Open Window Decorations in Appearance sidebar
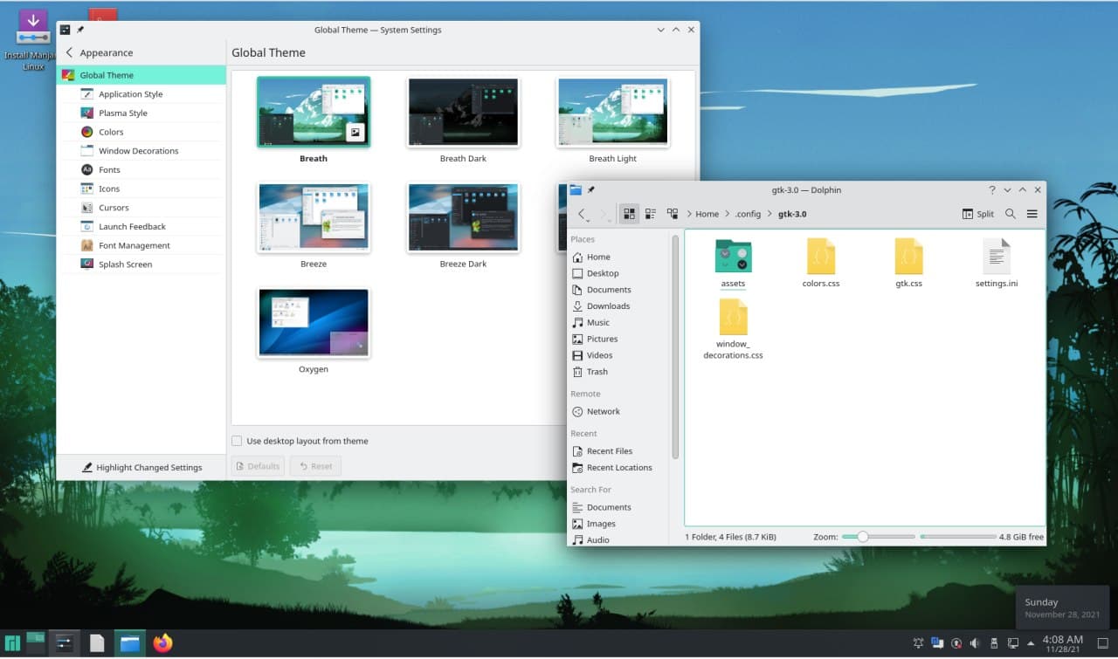Screen dimensions: 1118x659 point(138,151)
